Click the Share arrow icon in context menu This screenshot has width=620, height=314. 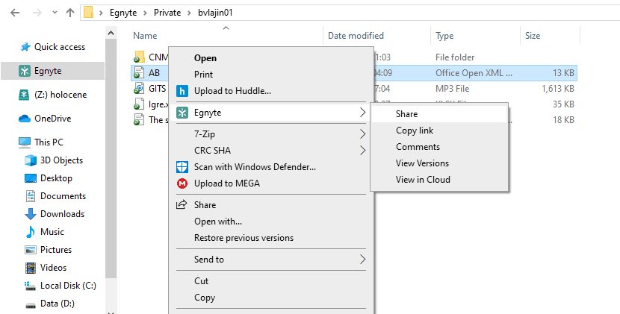[x=182, y=205]
